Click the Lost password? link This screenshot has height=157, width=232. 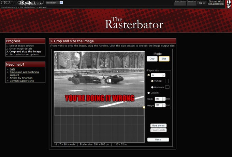(216, 4)
